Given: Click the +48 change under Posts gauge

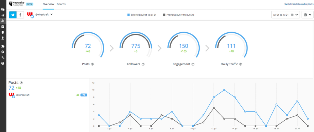Looking at the screenshot, I should coord(88,51).
